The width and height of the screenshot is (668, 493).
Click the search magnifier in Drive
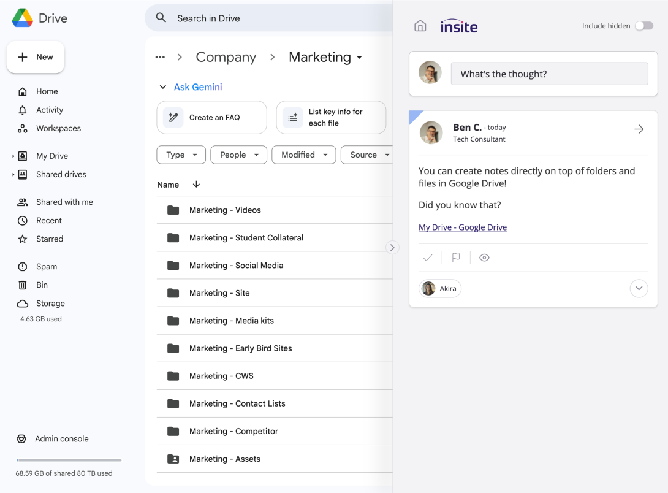tap(160, 18)
